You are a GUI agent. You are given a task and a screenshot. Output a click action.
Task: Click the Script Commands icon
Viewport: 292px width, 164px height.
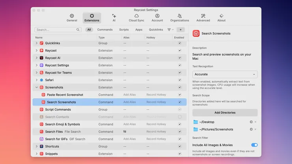[x=41, y=110]
